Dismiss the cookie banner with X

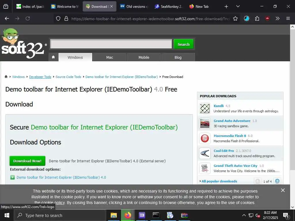coord(283,190)
